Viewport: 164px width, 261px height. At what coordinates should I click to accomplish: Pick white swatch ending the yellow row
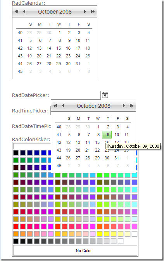(x=135, y=234)
